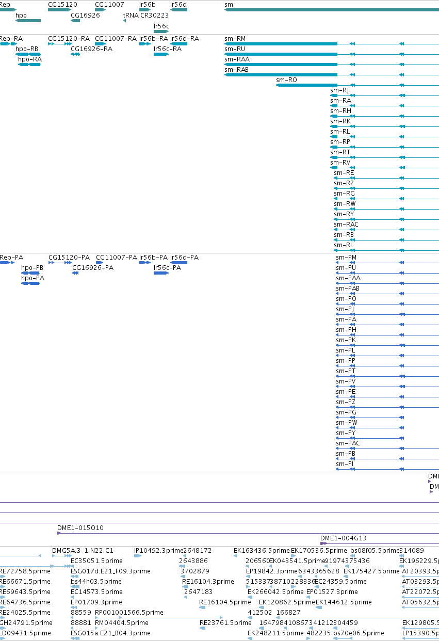
Task: Click the CG11007-PA protein label
Action: (x=117, y=258)
